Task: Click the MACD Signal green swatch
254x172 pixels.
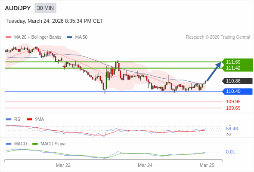Action: click(x=35, y=144)
